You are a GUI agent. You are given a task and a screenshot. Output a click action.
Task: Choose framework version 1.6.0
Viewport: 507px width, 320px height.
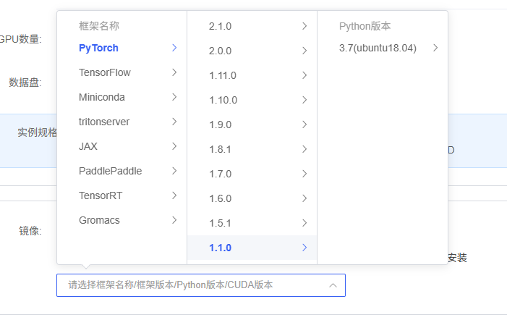click(x=252, y=198)
